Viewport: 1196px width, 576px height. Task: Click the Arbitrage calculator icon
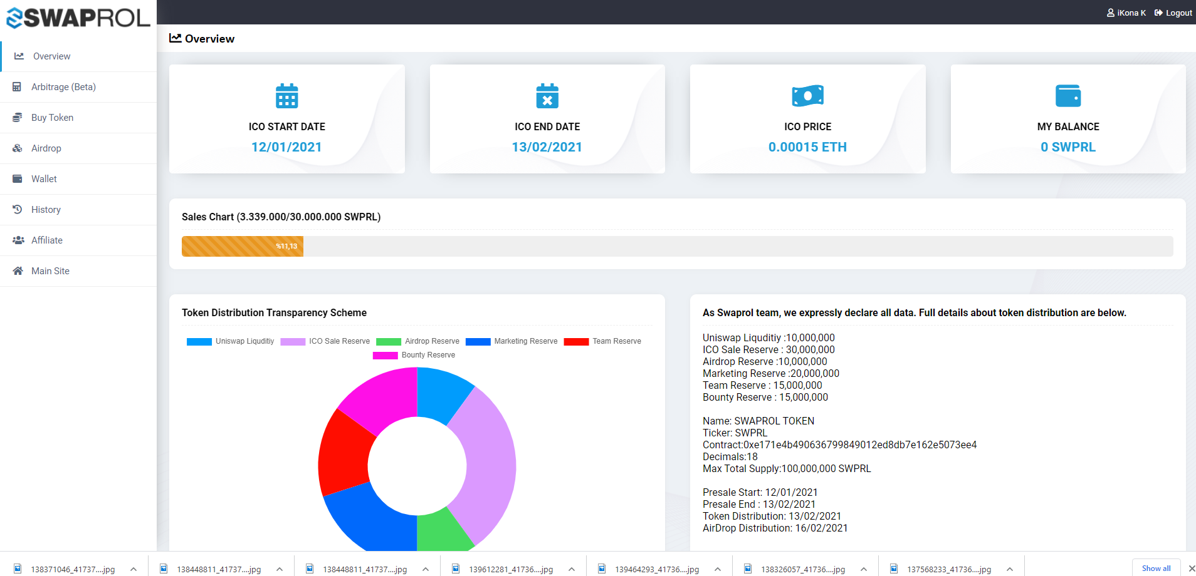click(17, 87)
